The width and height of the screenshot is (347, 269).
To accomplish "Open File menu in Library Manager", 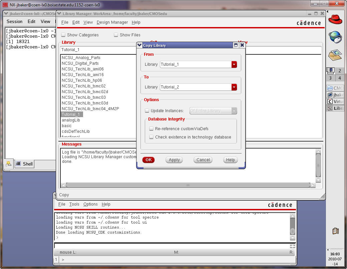I will [65, 22].
